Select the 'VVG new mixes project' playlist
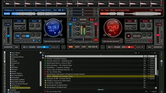The height and width of the screenshot is (93, 166). [21, 88]
